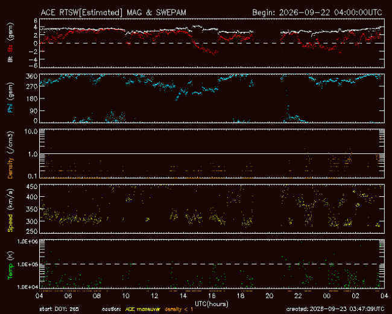Click the '1.0E+06' tick on the Temp axis
The width and height of the screenshot is (392, 314).
click(28, 242)
